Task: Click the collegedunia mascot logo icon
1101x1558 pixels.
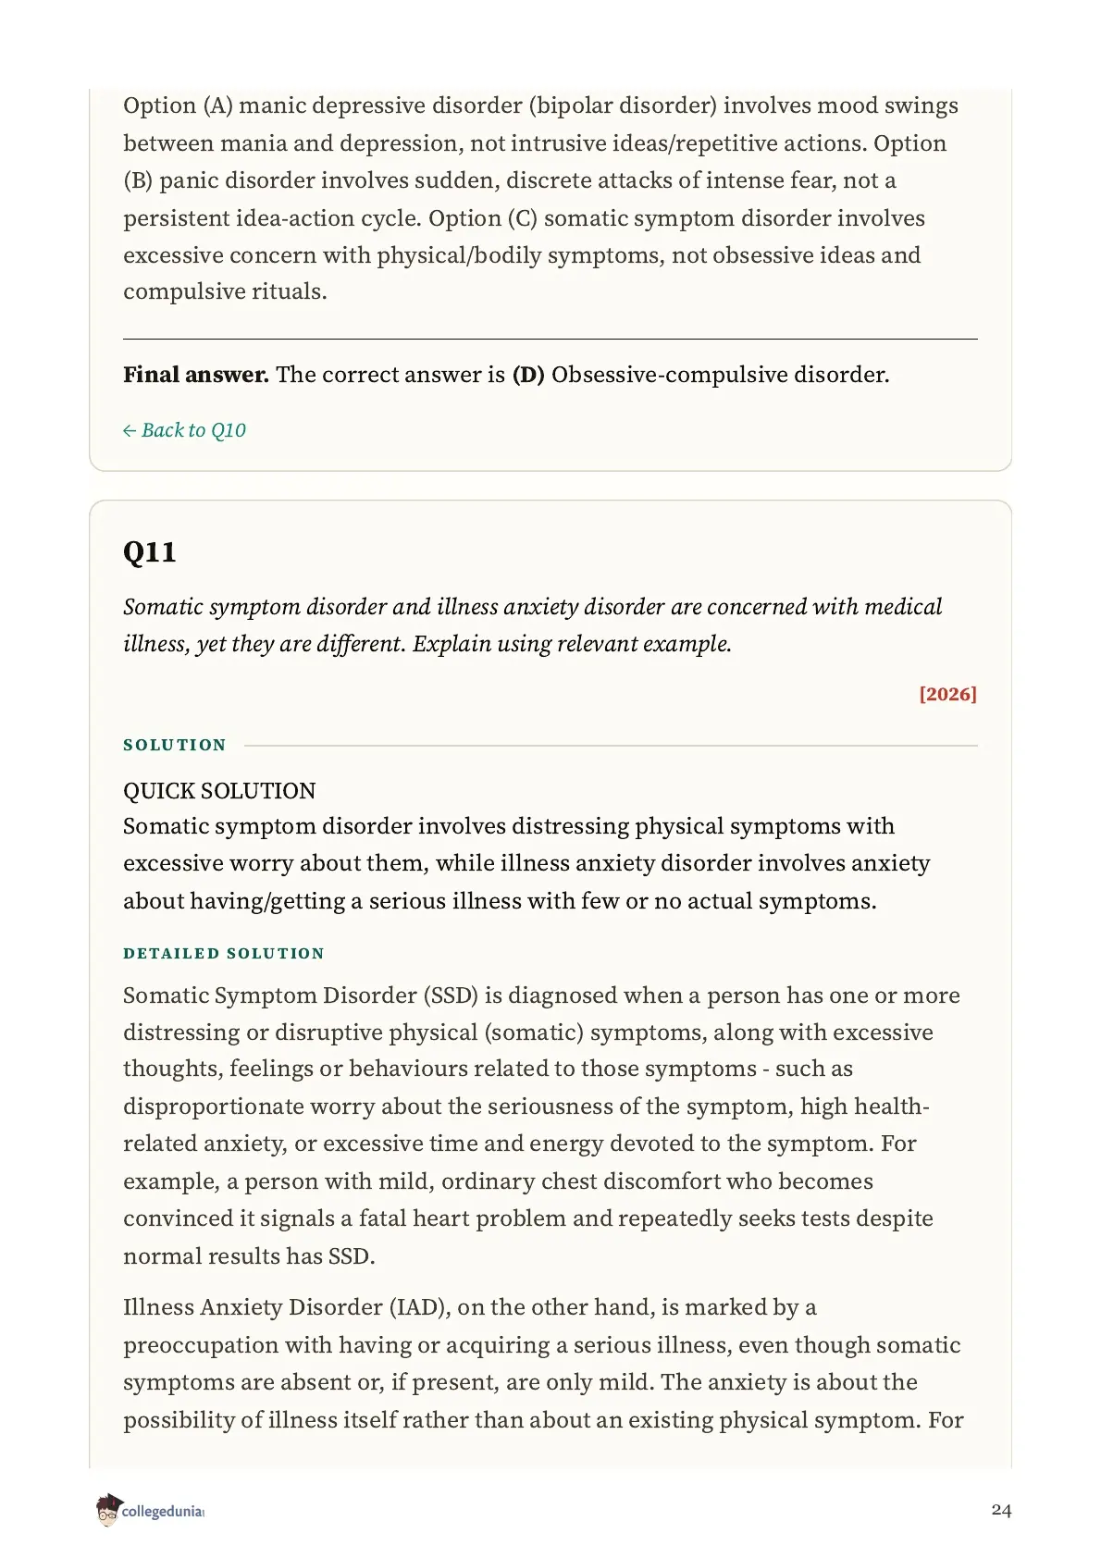Action: [108, 1510]
